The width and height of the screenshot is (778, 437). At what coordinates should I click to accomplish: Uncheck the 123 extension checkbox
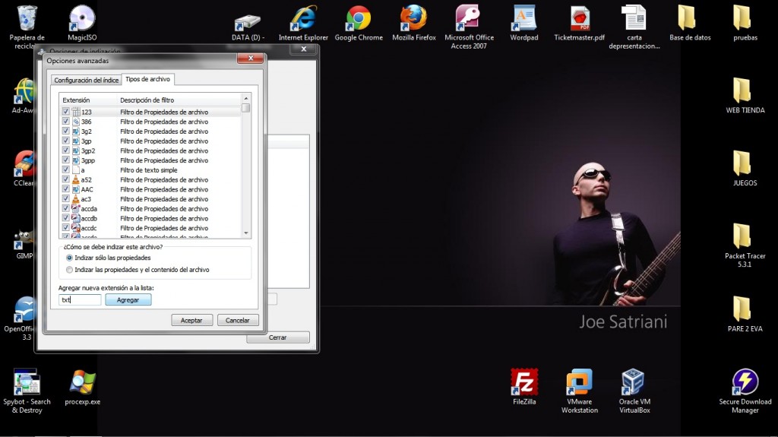pyautogui.click(x=66, y=112)
